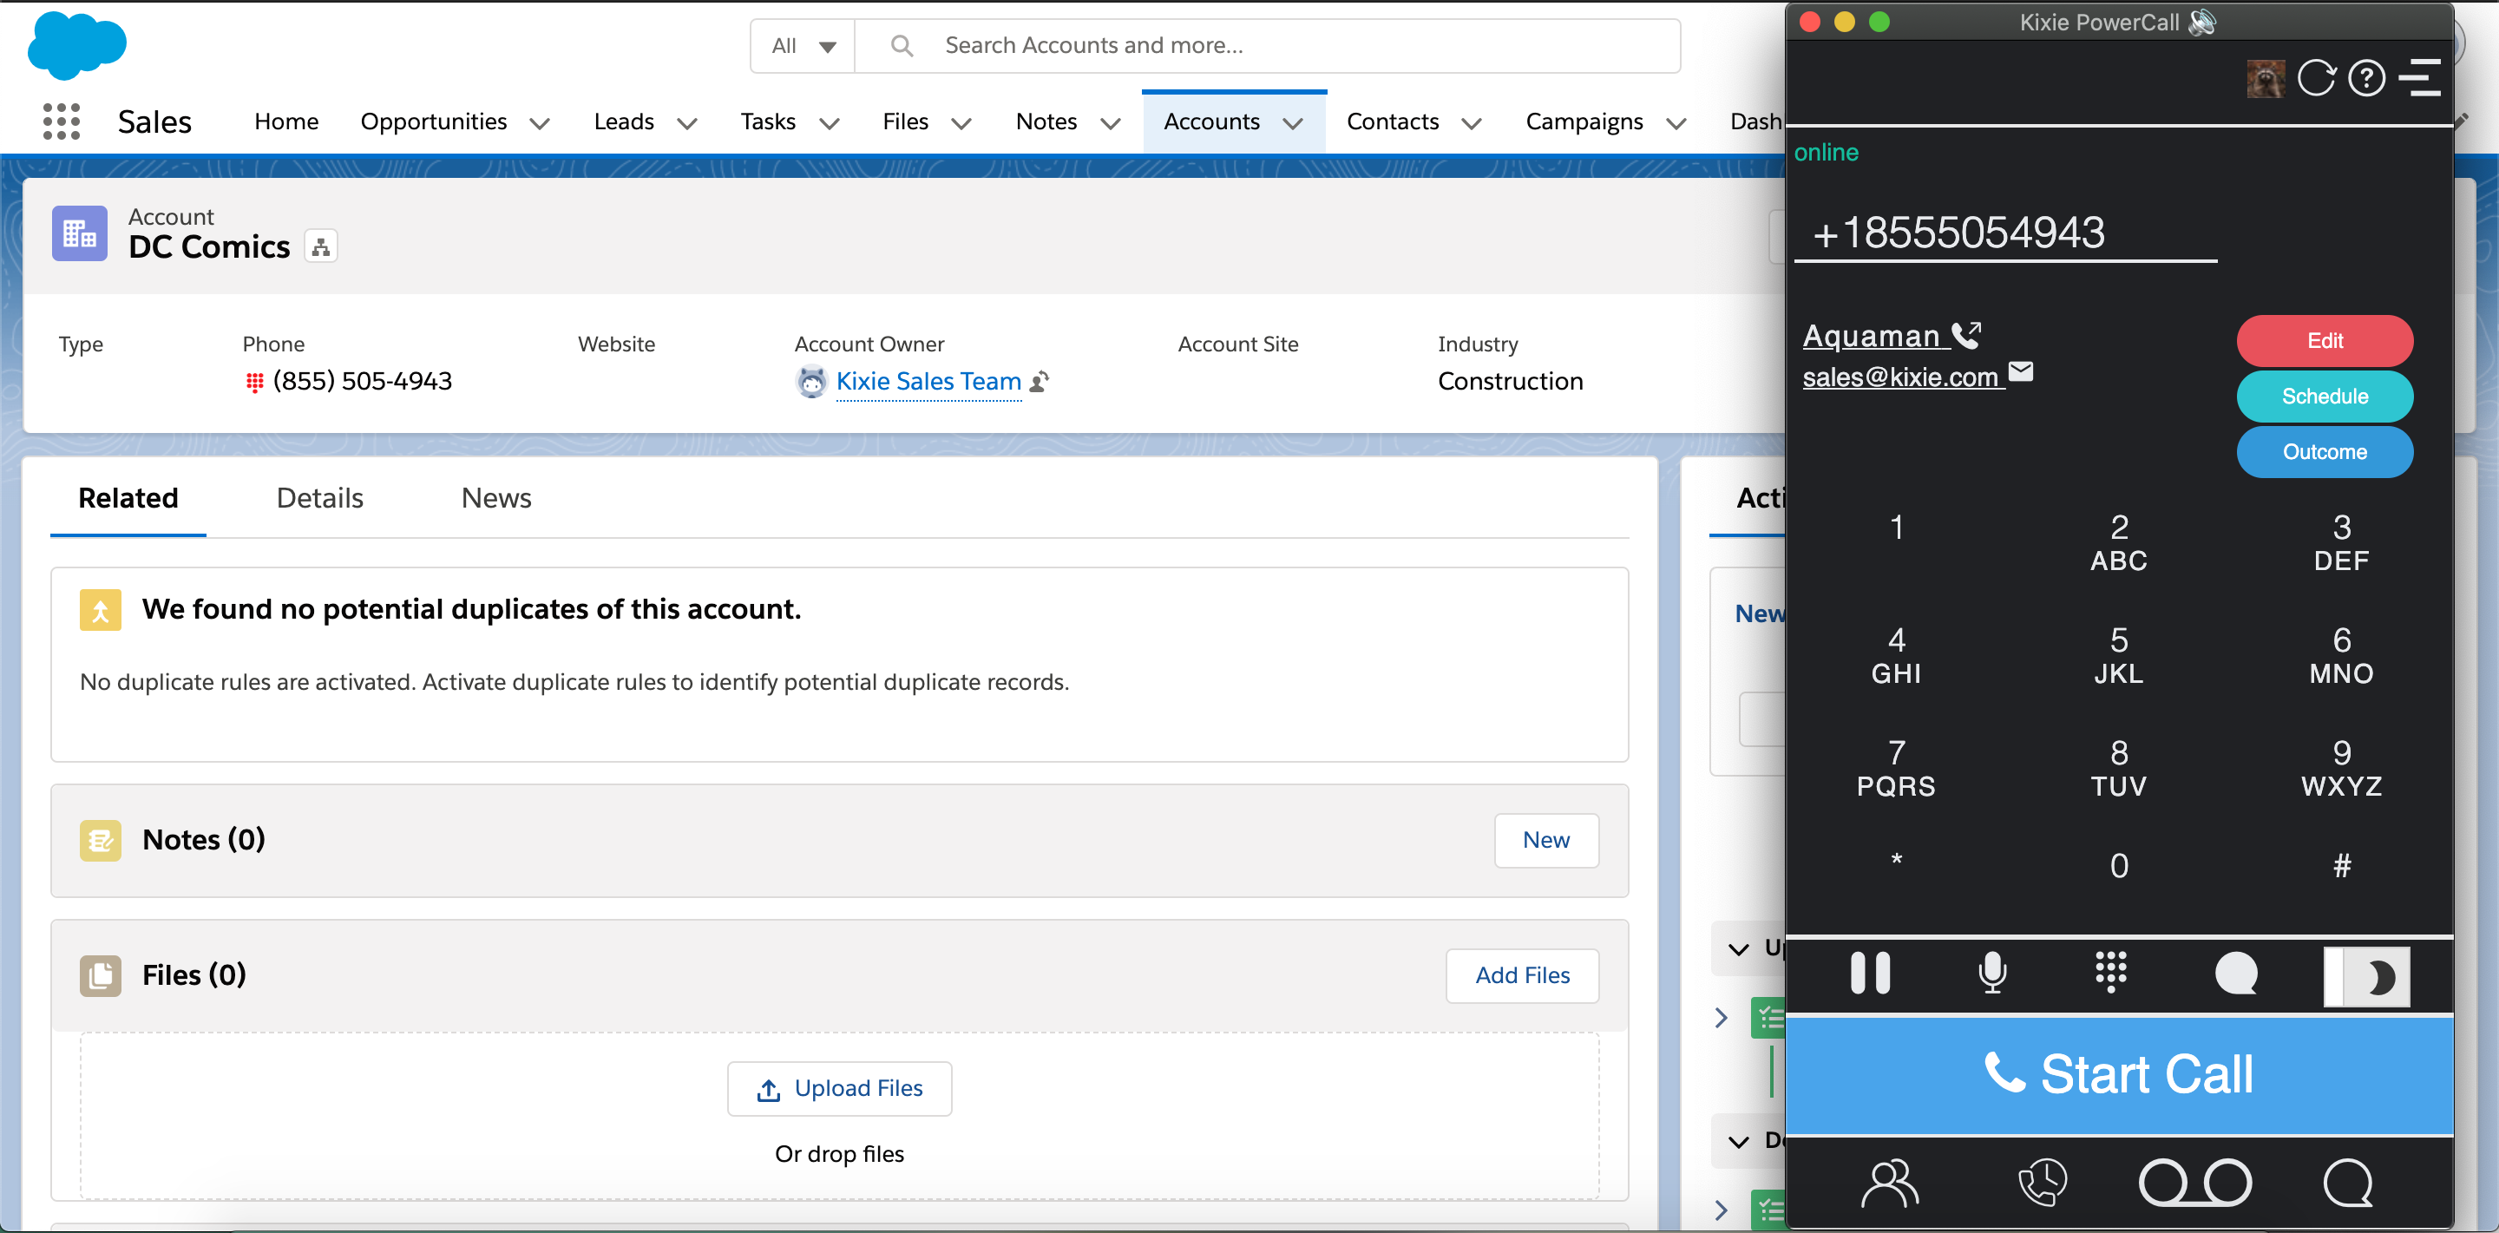The height and width of the screenshot is (1233, 2499).
Task: Open Kixie contacts people icon
Action: tap(1889, 1184)
